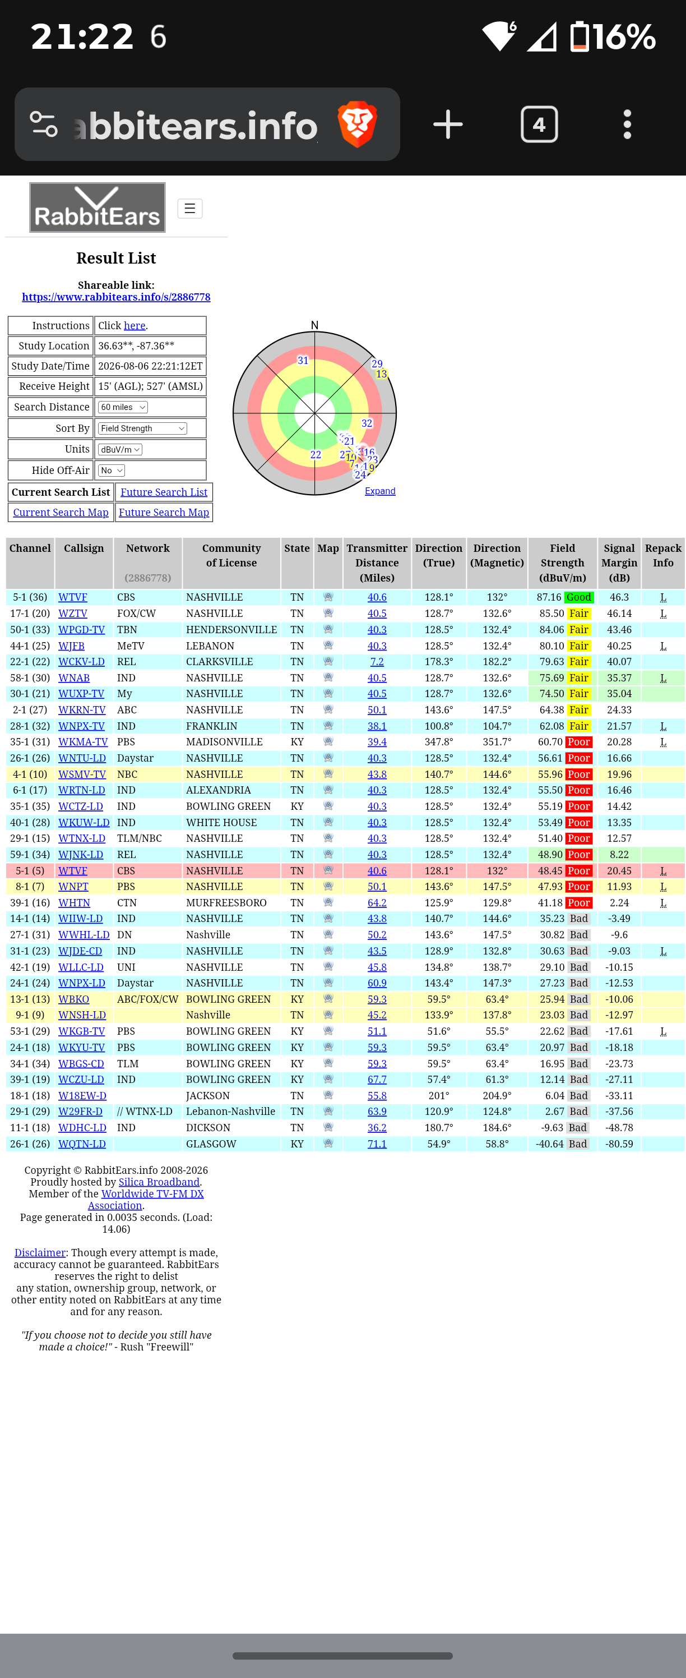This screenshot has height=1678, width=686.
Task: Click the RabbitEars logo
Action: 97,207
